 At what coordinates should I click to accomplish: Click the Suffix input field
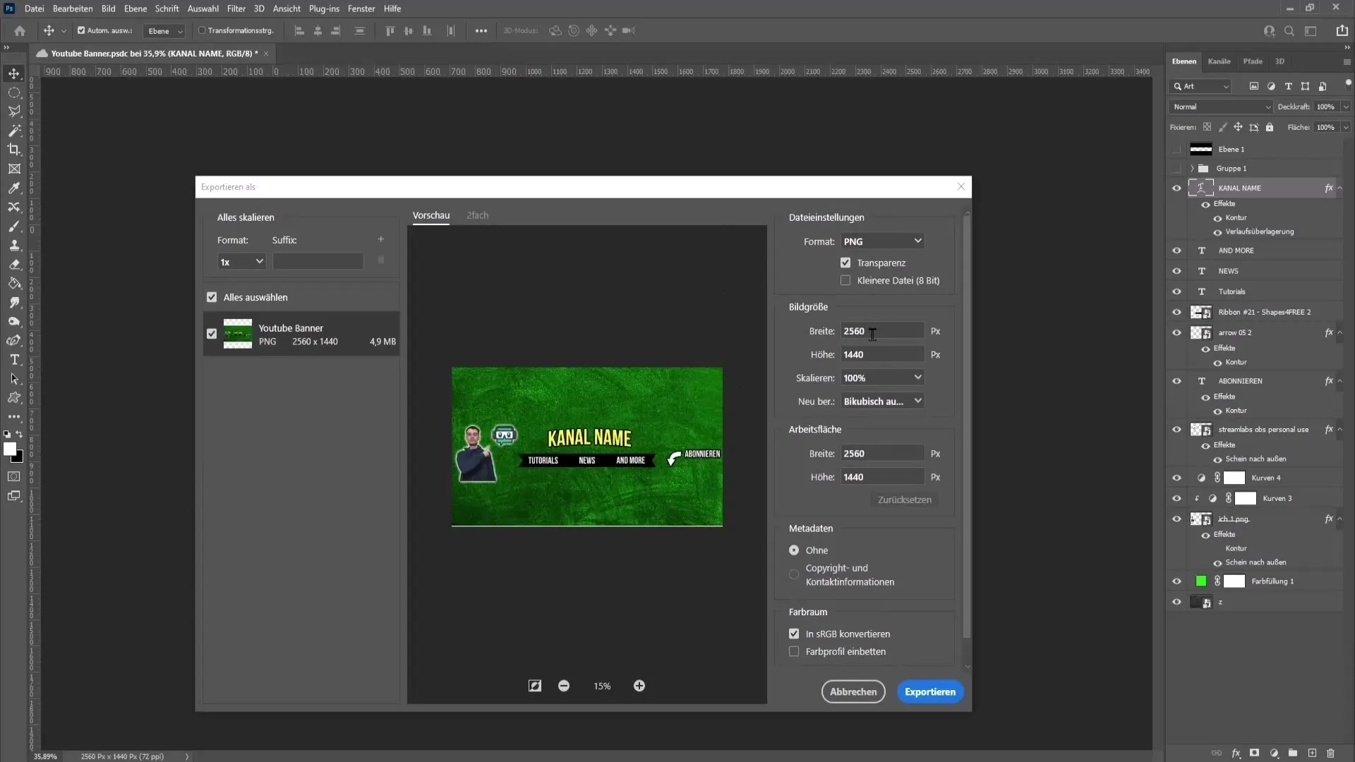(x=318, y=262)
